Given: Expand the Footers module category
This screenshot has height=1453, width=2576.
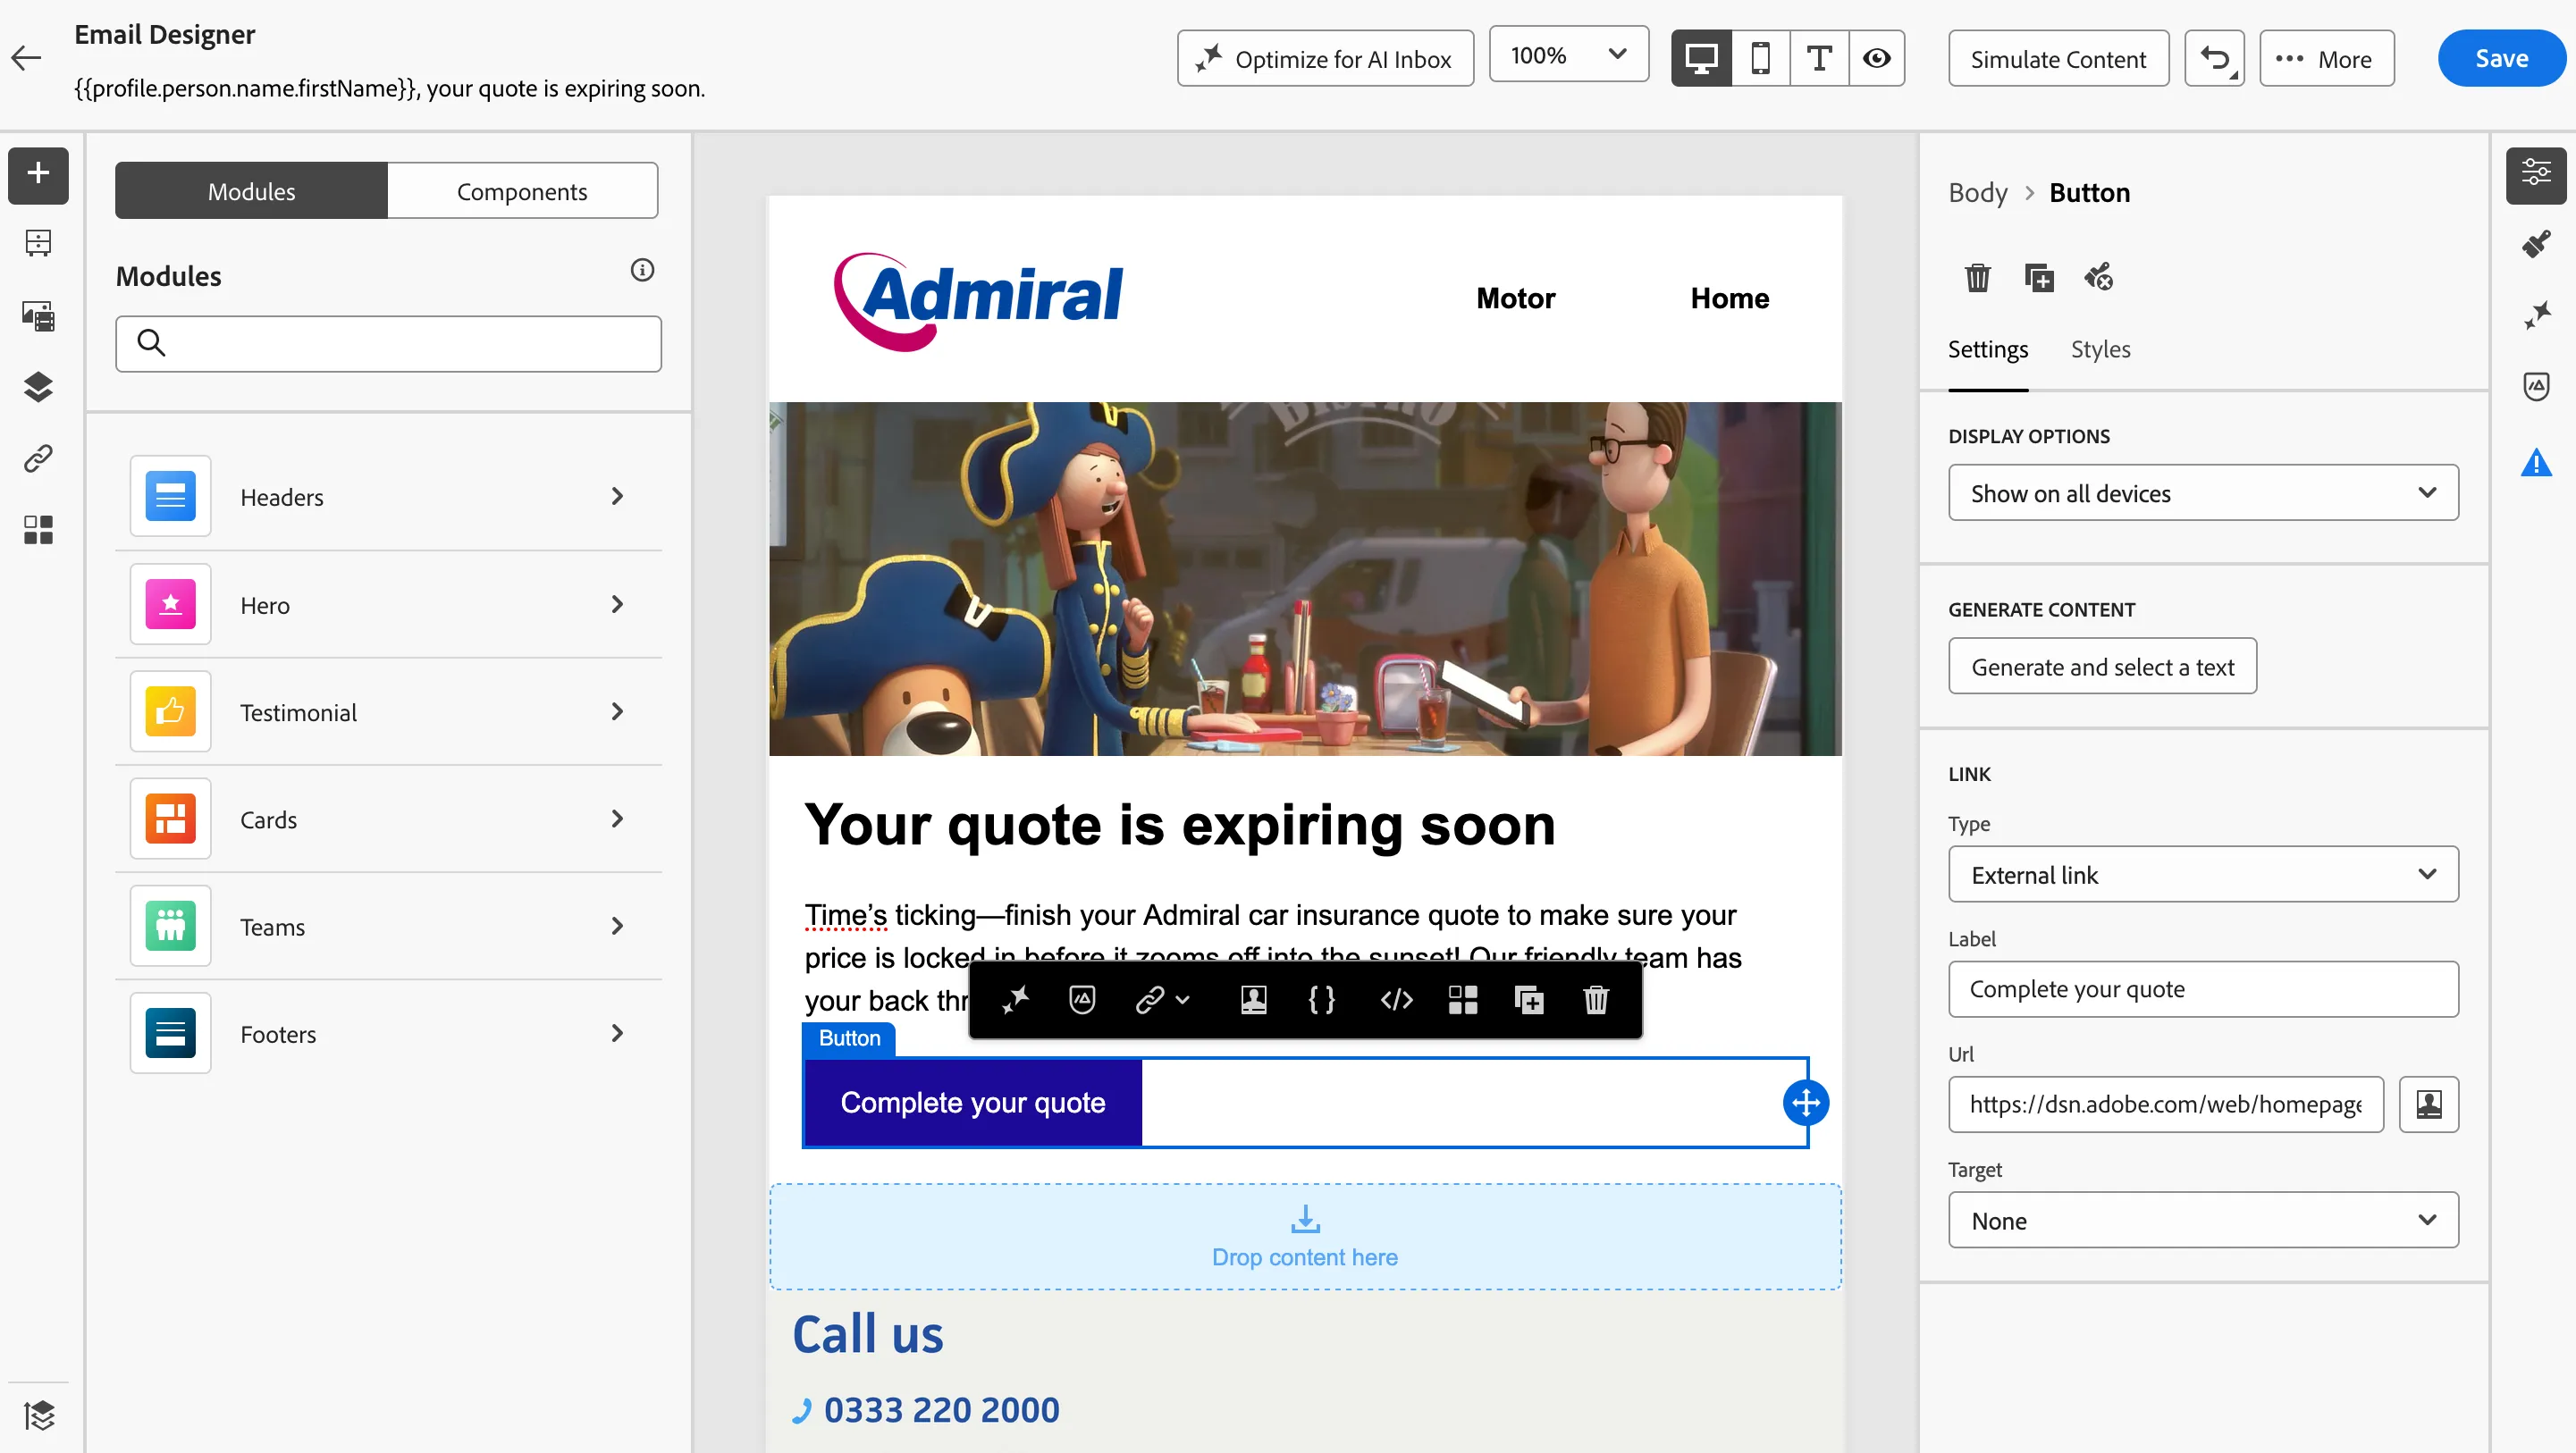Looking at the screenshot, I should 388,1034.
